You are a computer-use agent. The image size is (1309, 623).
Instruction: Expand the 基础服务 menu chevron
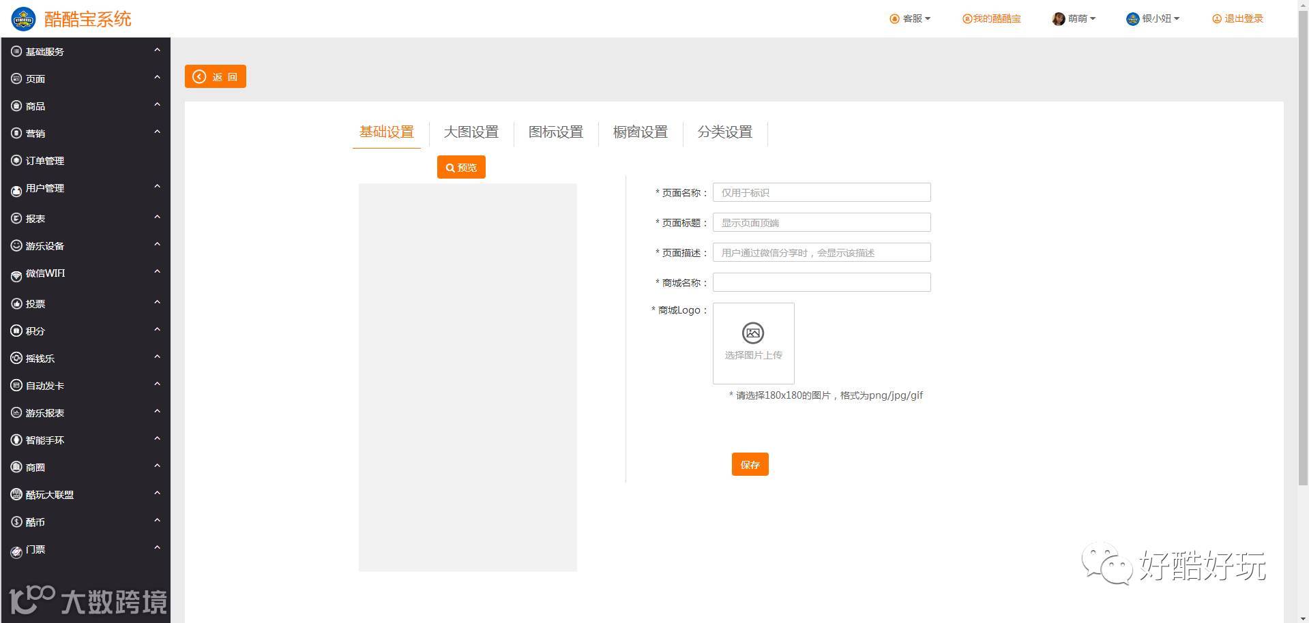(x=157, y=50)
